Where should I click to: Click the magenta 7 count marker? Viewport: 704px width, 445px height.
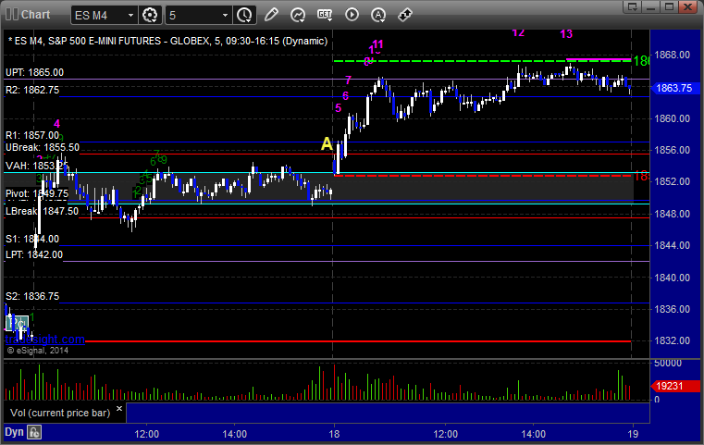(348, 80)
